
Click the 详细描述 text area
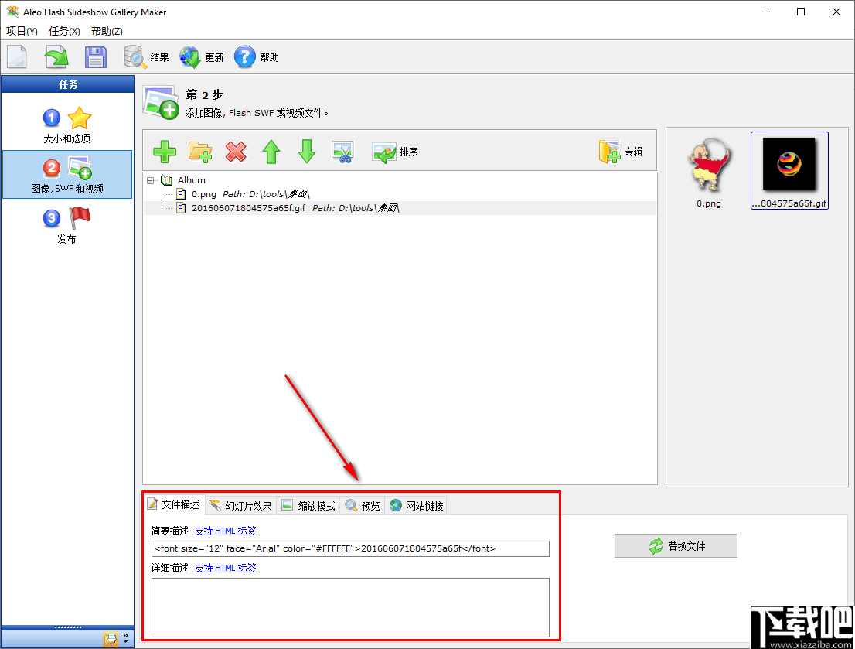[x=350, y=607]
